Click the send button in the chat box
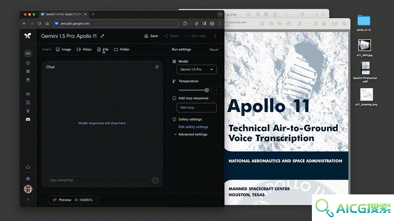 (156, 180)
